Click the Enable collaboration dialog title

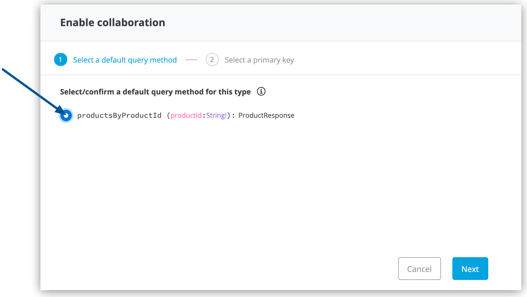[x=112, y=22]
